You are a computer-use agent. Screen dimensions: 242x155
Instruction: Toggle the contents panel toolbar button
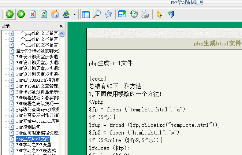coord(86,14)
